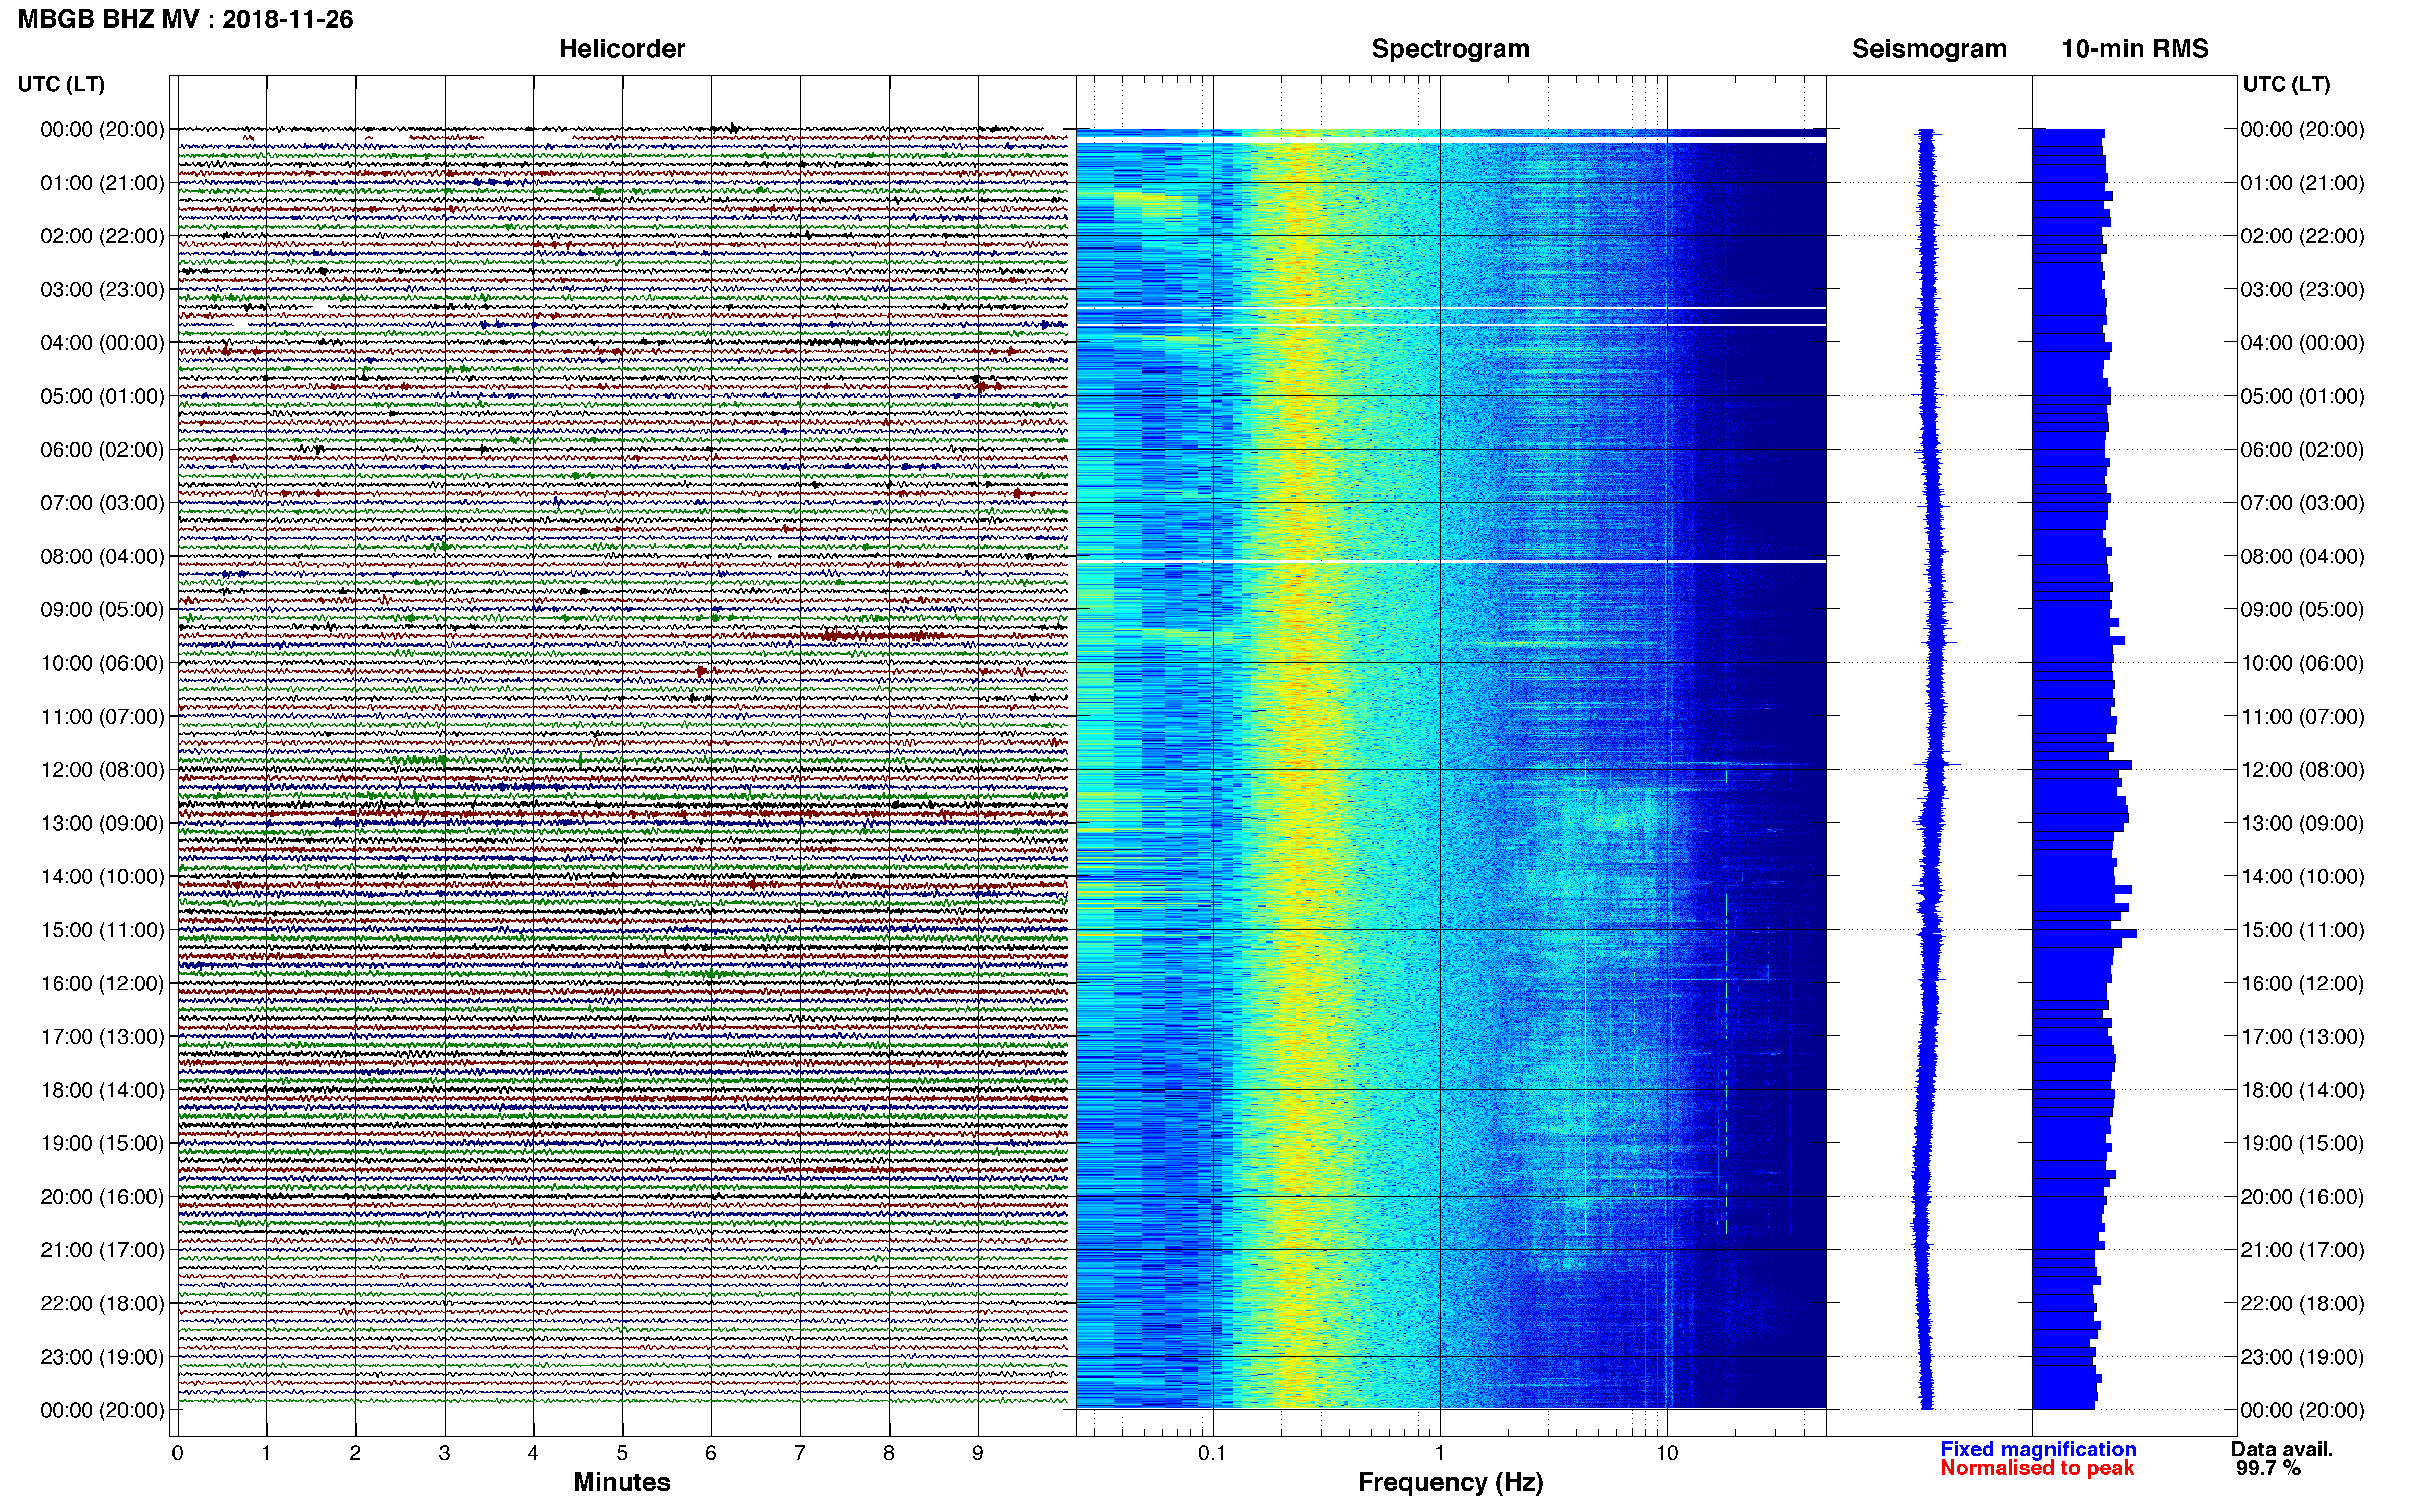2419x1512 pixels.
Task: Click the 05:00 (01:00) label beside the helicorder
Action: click(102, 396)
